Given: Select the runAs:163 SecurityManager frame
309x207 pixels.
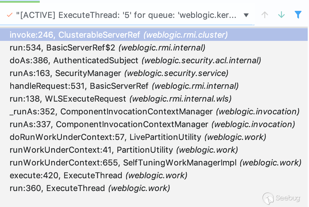Looking at the screenshot, I should click(x=119, y=73).
